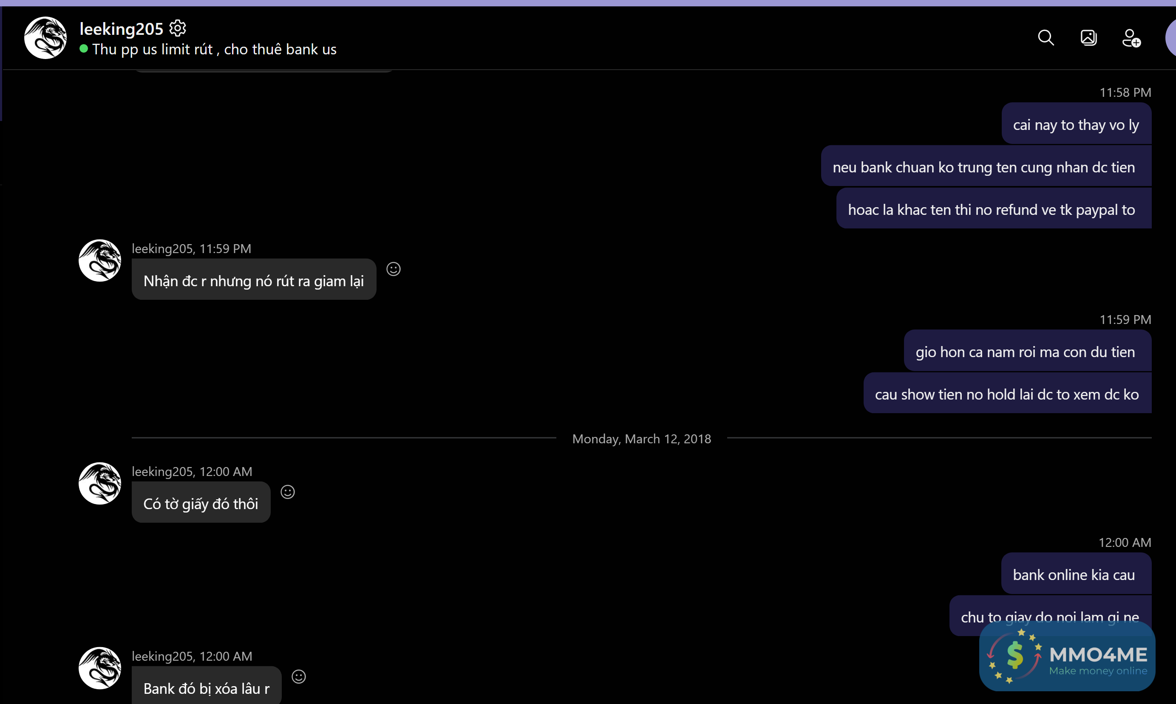The image size is (1176, 704).
Task: Select message 'neu bank chuan ko trung ten'
Action: point(983,167)
